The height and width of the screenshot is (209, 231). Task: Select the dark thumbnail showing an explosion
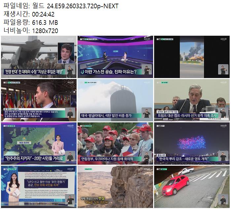coord(191,56)
